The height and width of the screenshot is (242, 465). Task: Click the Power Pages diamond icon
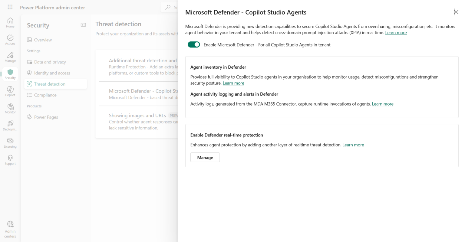[29, 117]
